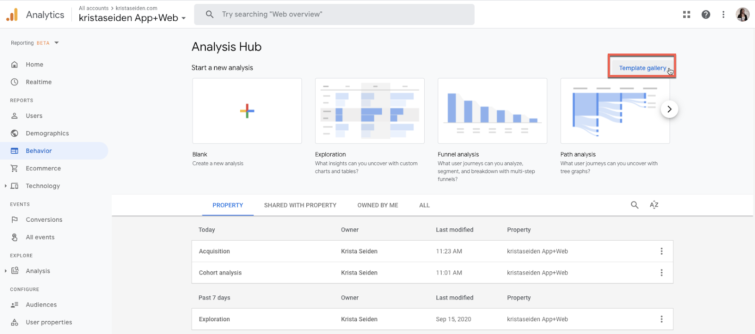
Task: Sort analyses with the AZ icon
Action: coord(654,205)
